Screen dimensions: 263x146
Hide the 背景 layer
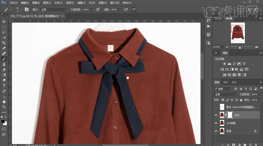coord(216,131)
